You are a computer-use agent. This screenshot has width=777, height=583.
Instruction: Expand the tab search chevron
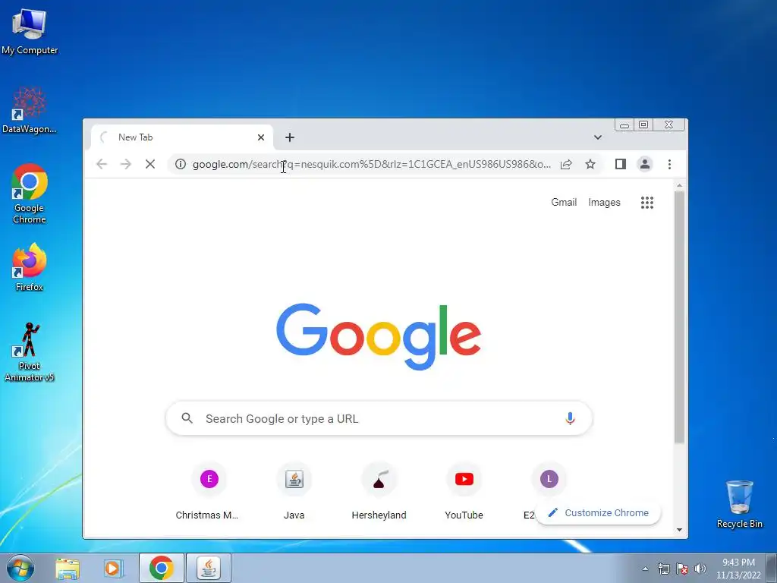[598, 137]
